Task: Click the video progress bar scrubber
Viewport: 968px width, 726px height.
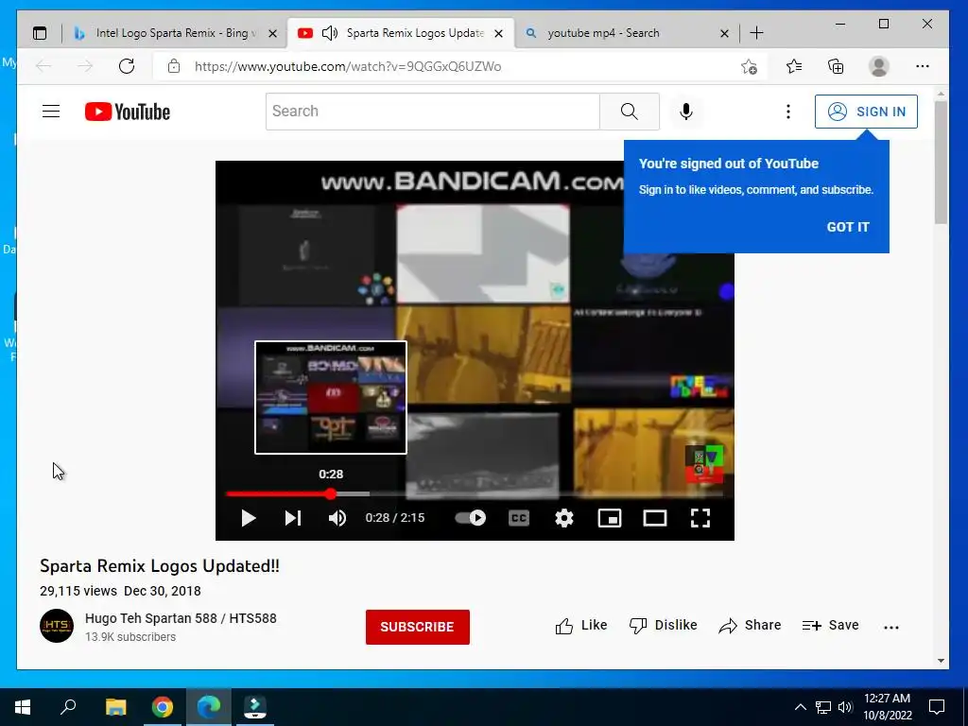Action: coord(331,493)
